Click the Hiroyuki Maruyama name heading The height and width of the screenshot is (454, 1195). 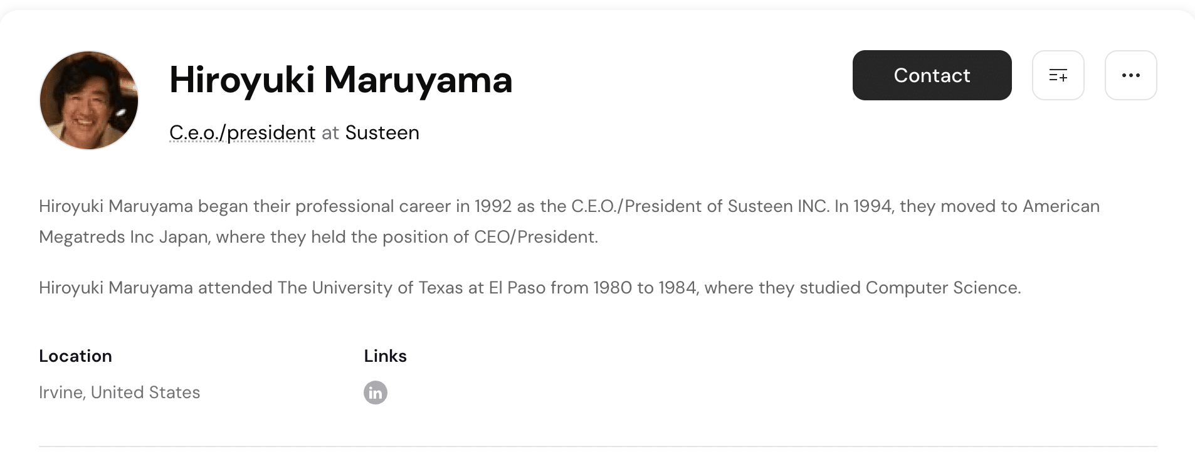(x=340, y=80)
